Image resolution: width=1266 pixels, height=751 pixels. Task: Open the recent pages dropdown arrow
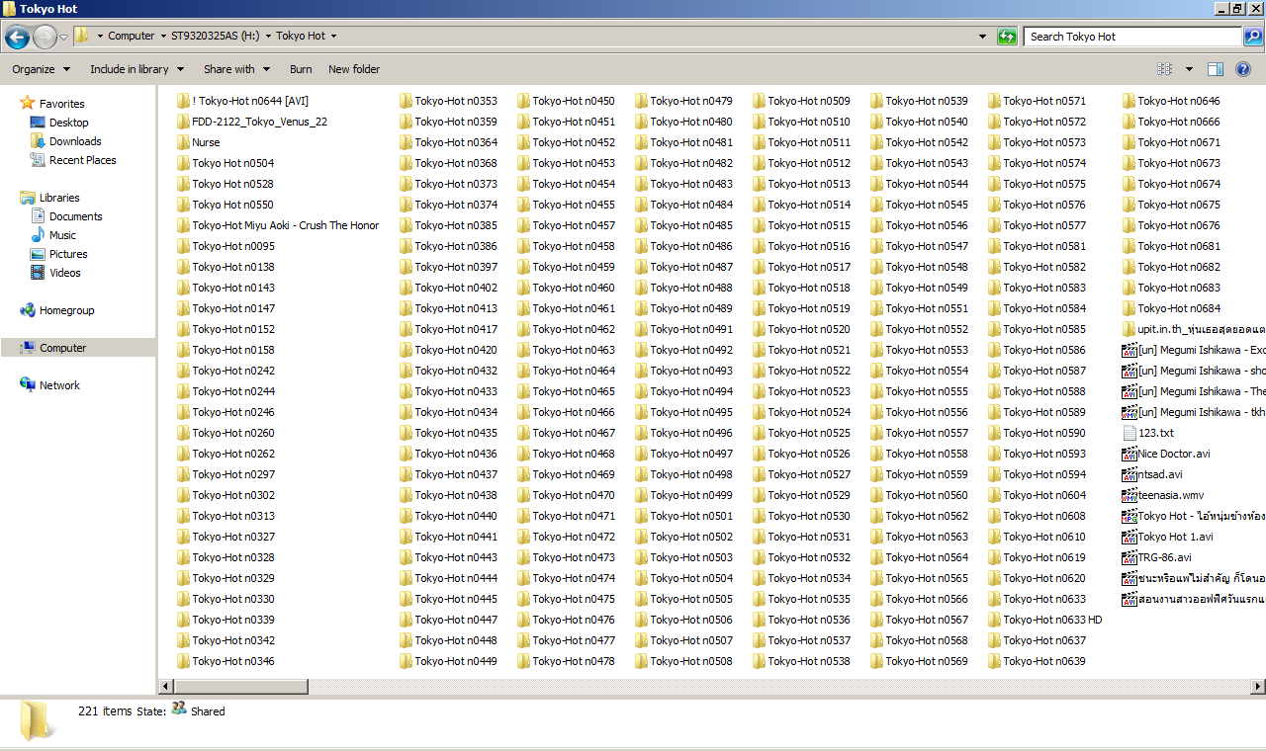pos(64,38)
